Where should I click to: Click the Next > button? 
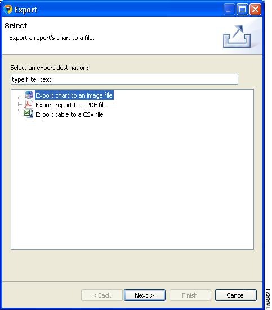[145, 295]
